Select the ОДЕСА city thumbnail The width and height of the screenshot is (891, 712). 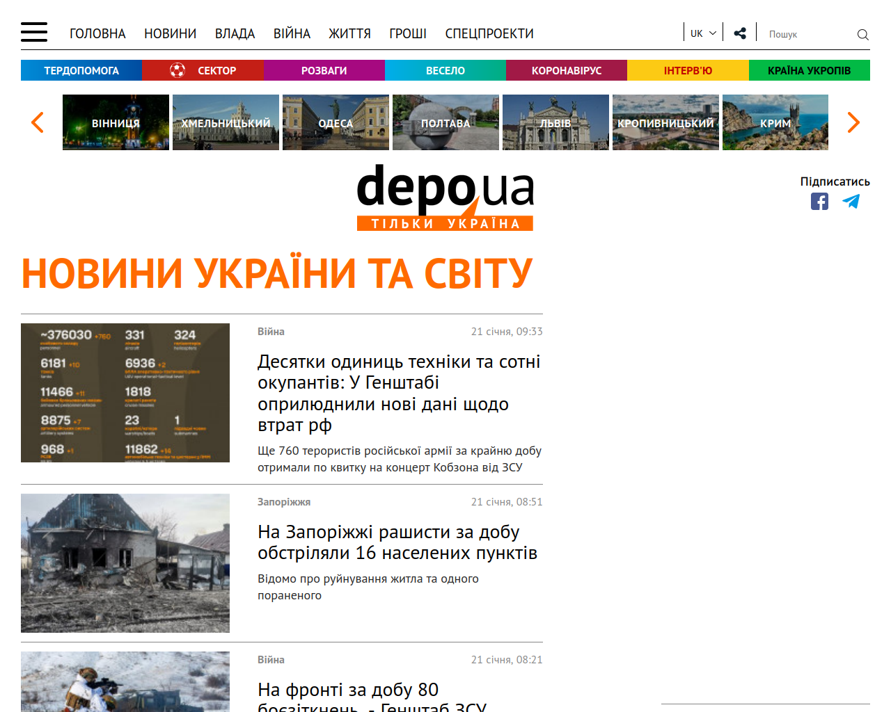pyautogui.click(x=336, y=122)
